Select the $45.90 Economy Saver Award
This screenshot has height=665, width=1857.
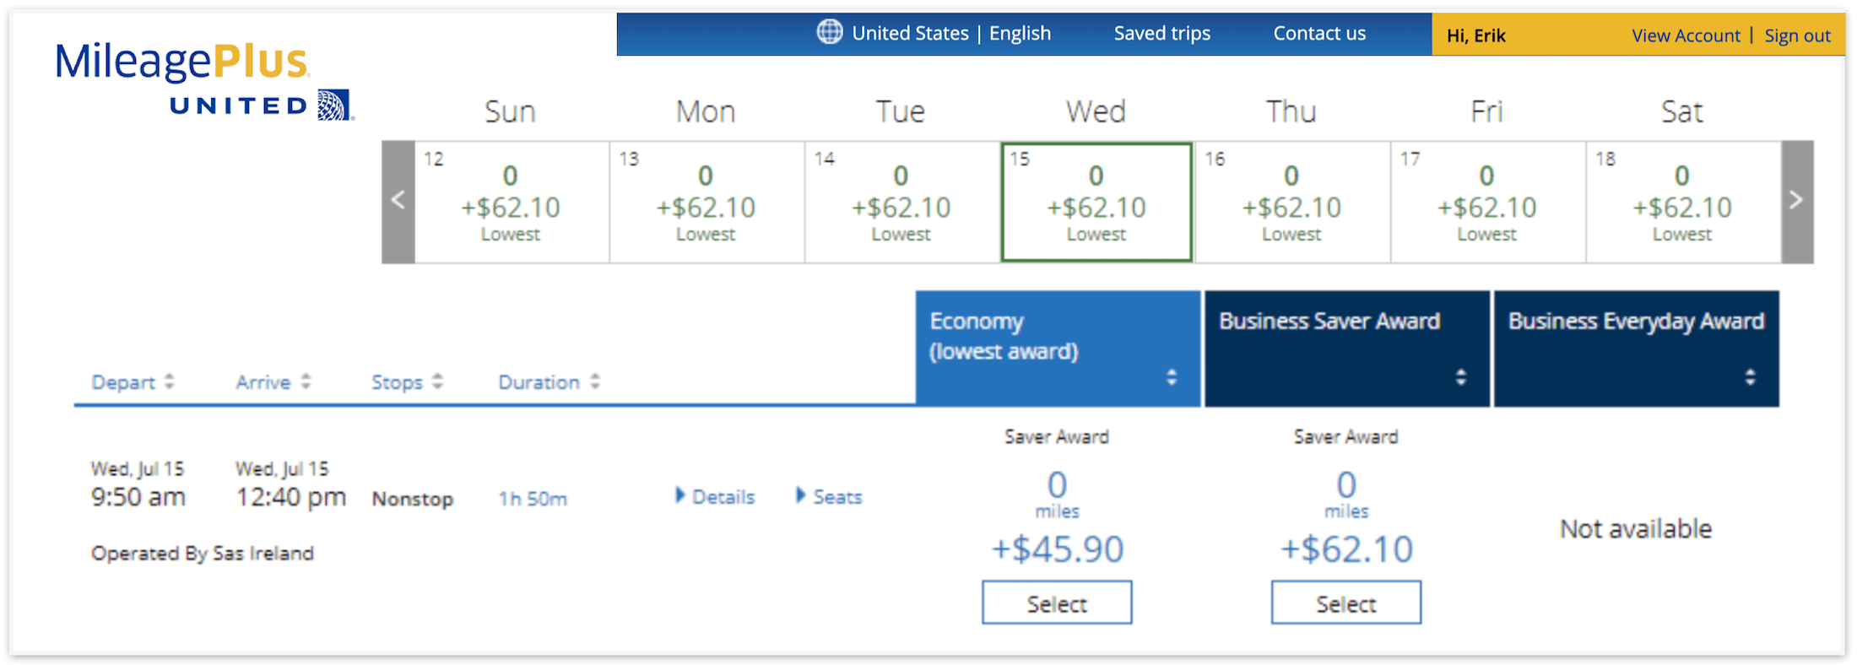pos(1057,603)
